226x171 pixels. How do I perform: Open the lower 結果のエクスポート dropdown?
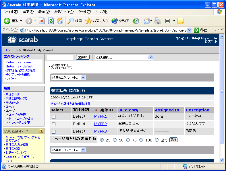pos(68,150)
